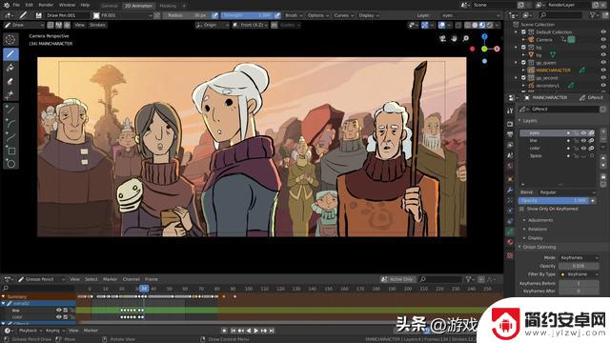Viewport: 610px width, 343px height.
Task: Open Output properties tab icon
Action: coord(510,134)
